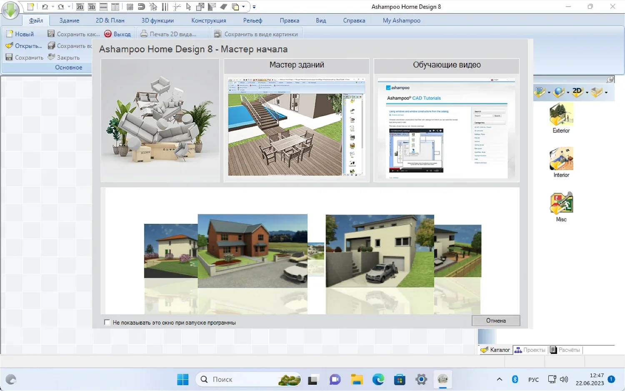Check 'Не показывать это окно при запуске'
Image resolution: width=625 pixels, height=391 pixels.
click(107, 322)
